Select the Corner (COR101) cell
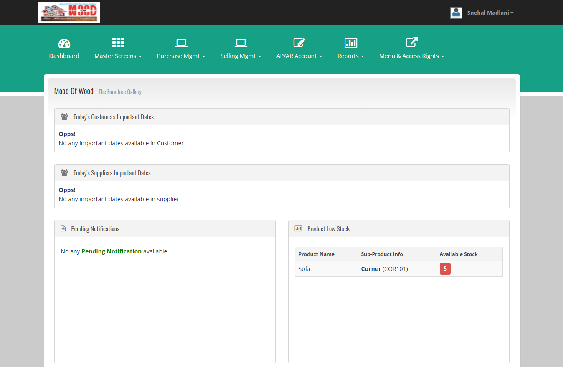 coord(397,269)
